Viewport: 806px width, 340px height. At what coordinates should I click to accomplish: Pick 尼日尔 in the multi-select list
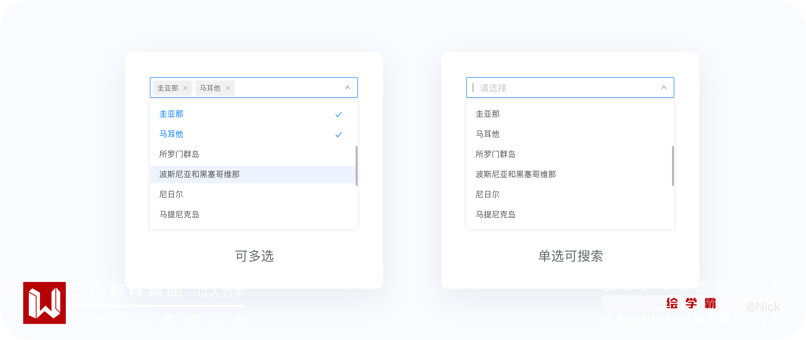point(253,194)
